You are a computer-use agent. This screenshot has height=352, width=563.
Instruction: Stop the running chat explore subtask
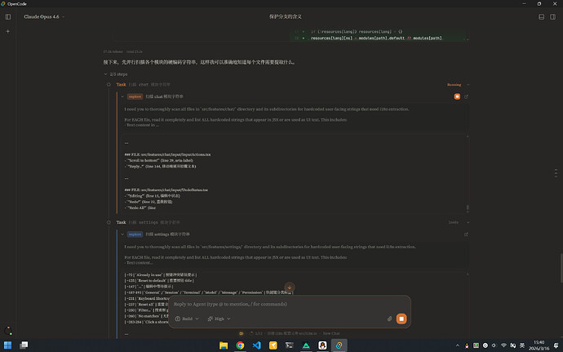tap(457, 96)
